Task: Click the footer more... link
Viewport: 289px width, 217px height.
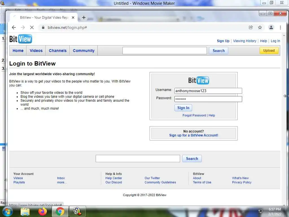Action: pyautogui.click(x=62, y=182)
